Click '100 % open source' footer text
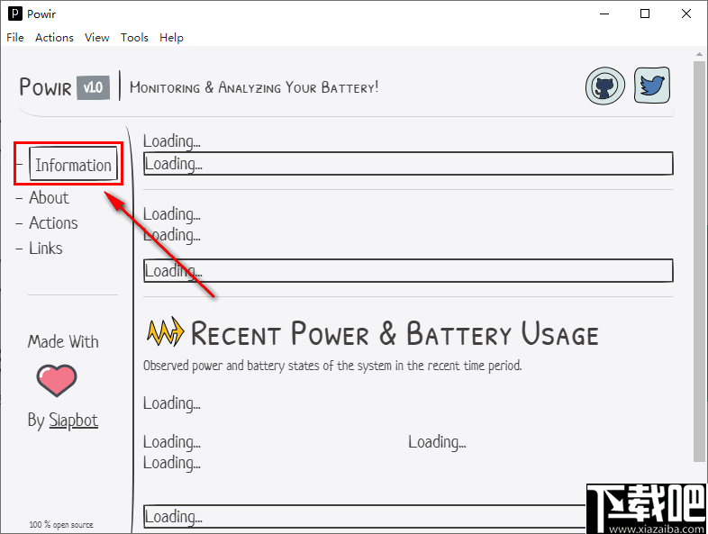Image resolution: width=708 pixels, height=534 pixels. (61, 524)
